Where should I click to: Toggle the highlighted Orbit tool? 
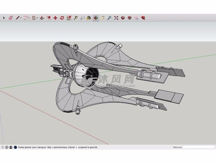[96, 18]
